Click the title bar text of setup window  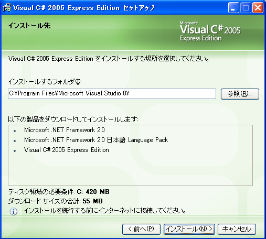click(84, 8)
